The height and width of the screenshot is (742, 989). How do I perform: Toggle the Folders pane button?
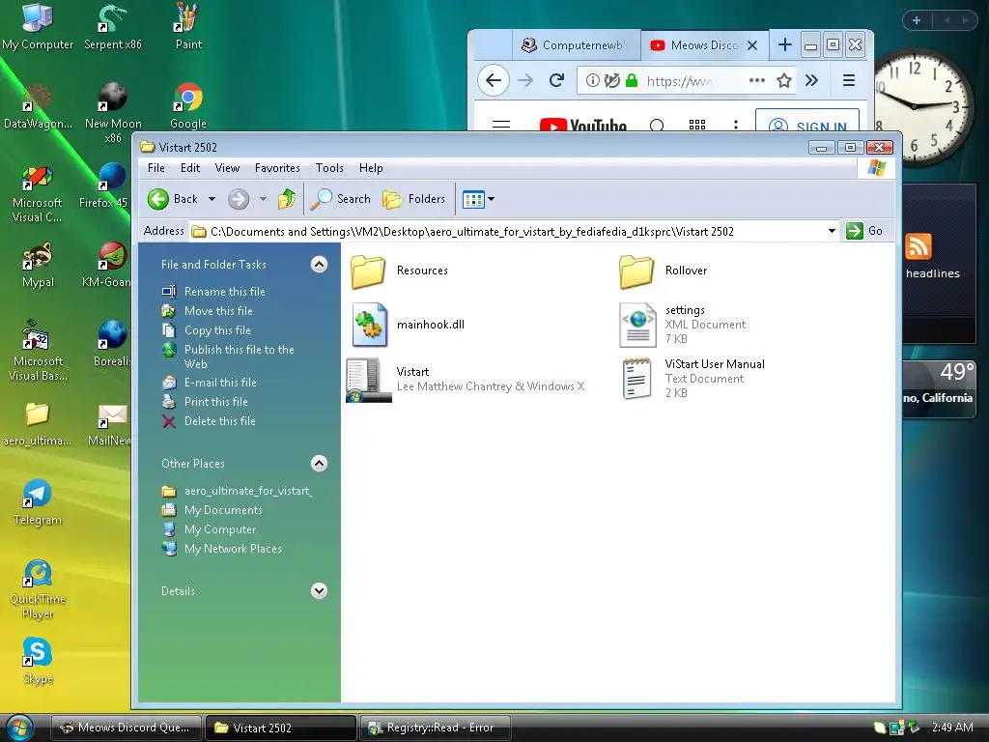coord(413,199)
